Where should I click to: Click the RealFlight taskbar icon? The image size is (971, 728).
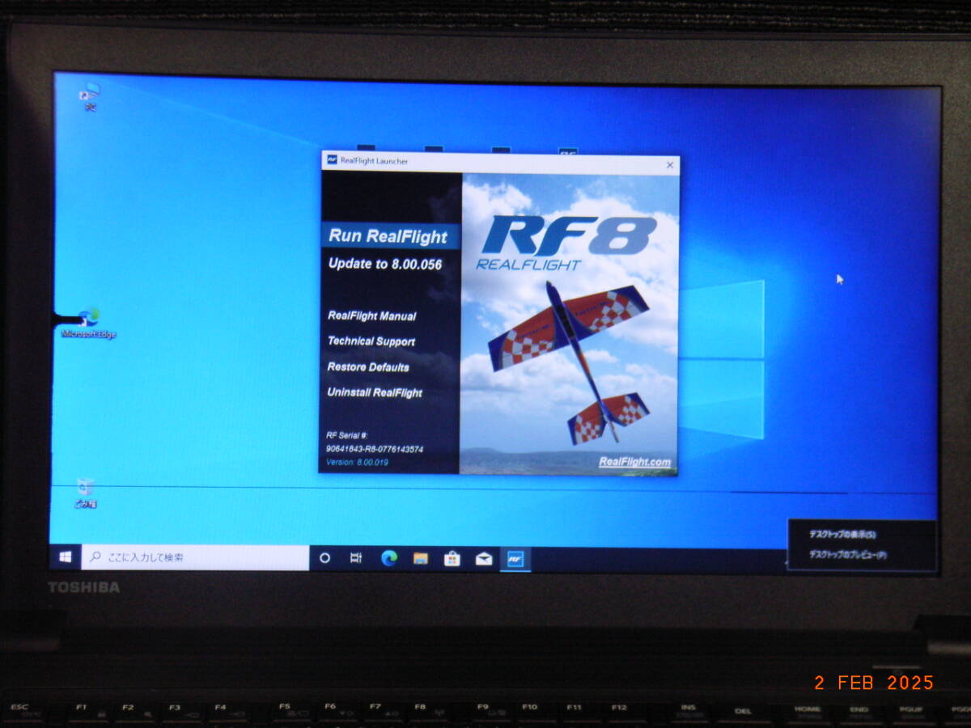click(515, 558)
